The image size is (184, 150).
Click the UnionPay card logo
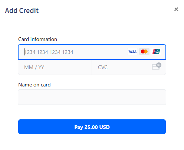(156, 52)
